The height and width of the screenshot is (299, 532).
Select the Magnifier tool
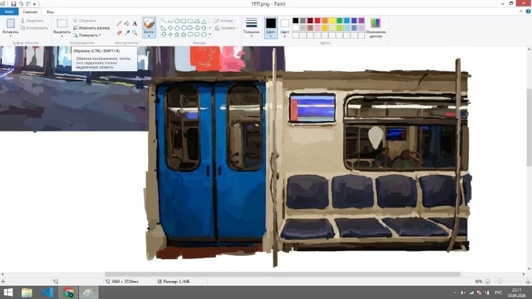tap(135, 33)
